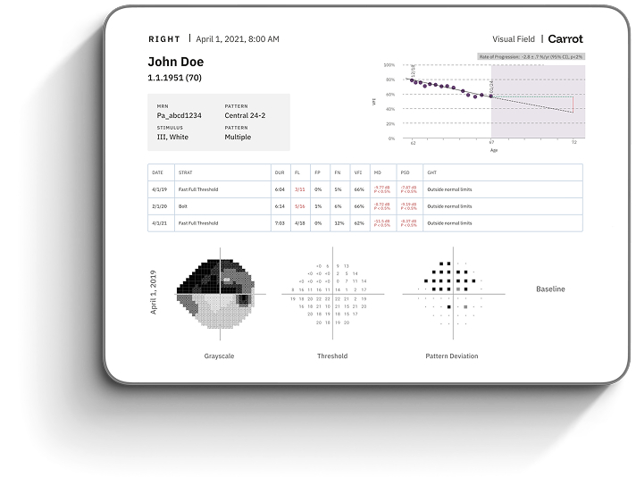Select the 4/1/19 Fast Full Threshold row
This screenshot has width=636, height=477.
tap(365, 189)
